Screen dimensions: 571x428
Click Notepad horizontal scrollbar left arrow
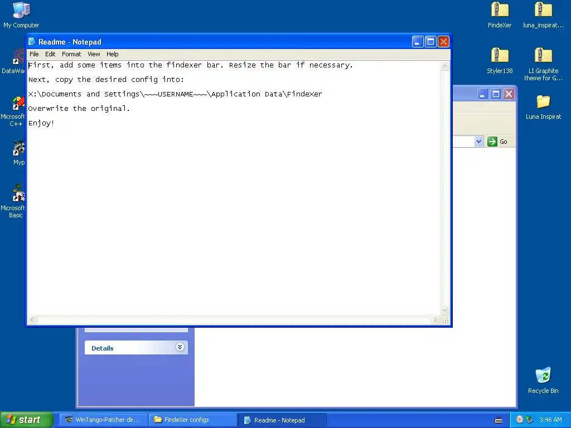32,320
